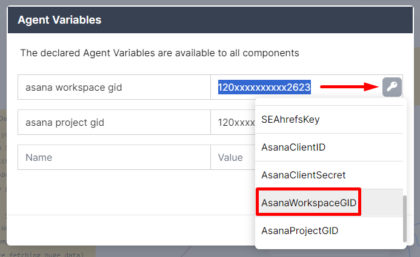Click the partially hidden top dropdown entry
The width and height of the screenshot is (420, 257).
coord(329,102)
